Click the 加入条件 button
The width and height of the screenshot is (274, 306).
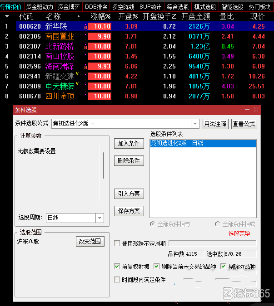click(x=129, y=143)
